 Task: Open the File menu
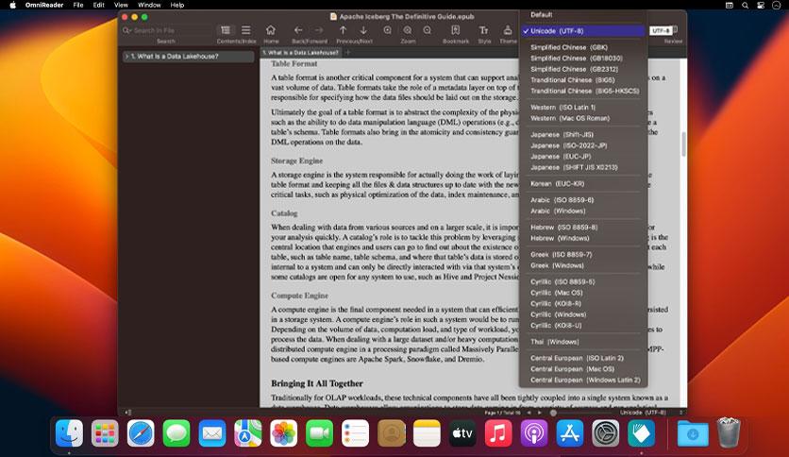pos(78,5)
